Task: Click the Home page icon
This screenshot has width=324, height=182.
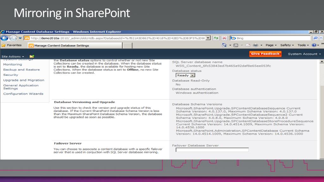Action: [x=224, y=45]
